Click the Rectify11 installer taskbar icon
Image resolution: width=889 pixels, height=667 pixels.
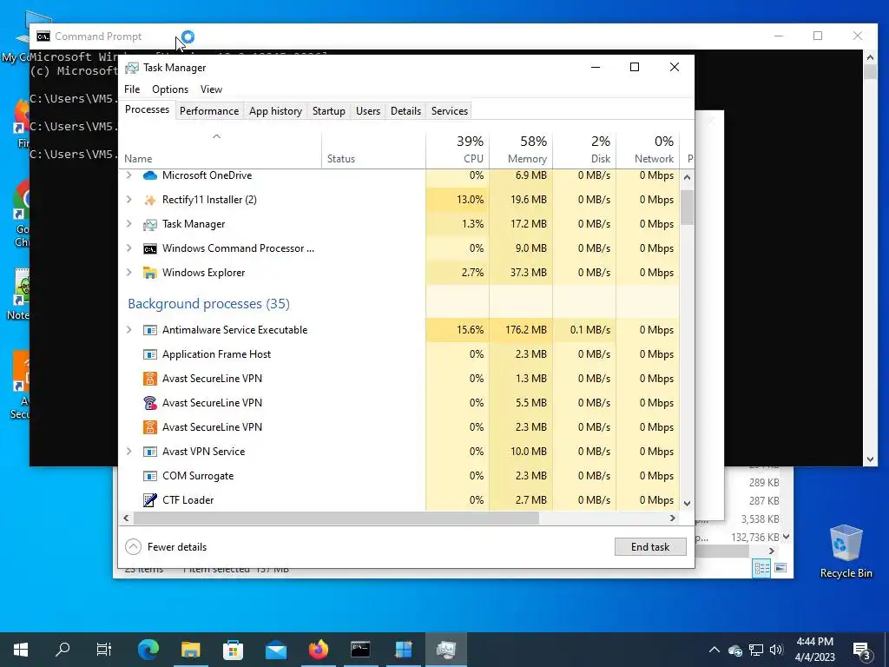pyautogui.click(x=403, y=650)
